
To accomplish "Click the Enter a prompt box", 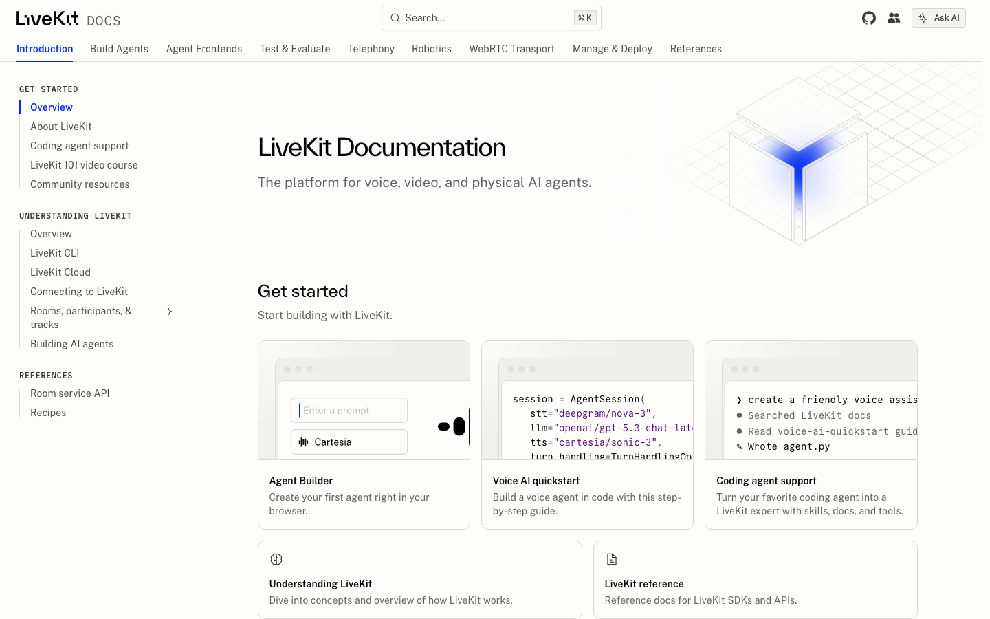I will pyautogui.click(x=349, y=411).
